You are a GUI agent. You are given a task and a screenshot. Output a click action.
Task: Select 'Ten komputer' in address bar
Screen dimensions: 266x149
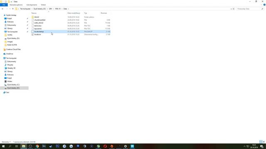point(25,9)
